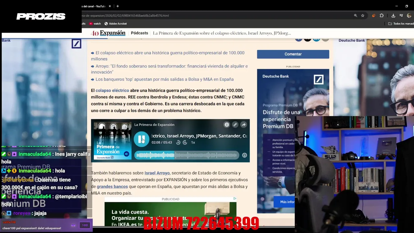Screen dimensions: 414x233
Task: Click the 'La Primera de Expansión' player title
Action: [x=154, y=125]
